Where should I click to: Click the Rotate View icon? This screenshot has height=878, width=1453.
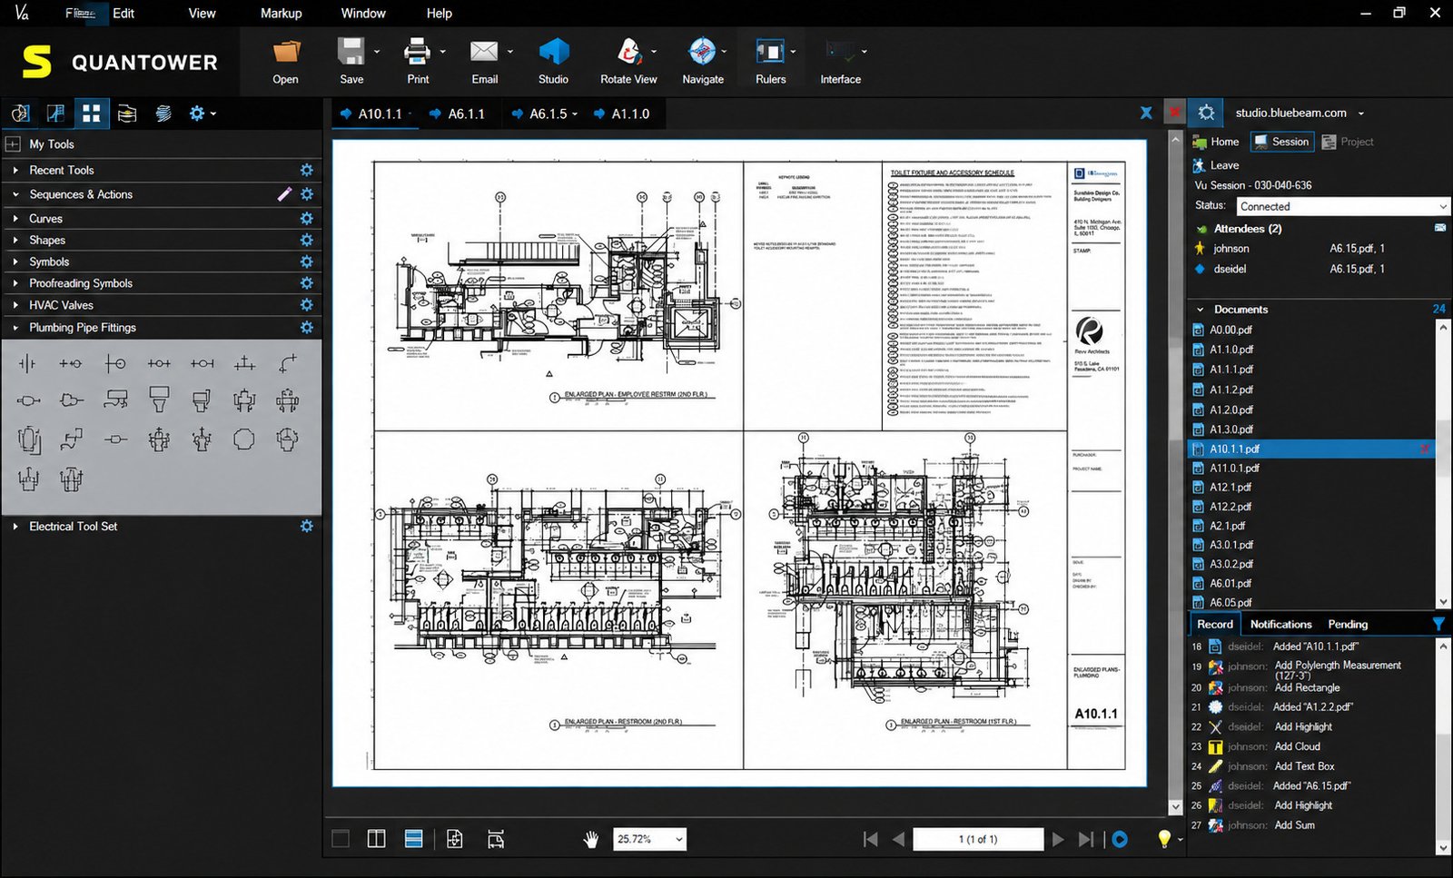pyautogui.click(x=628, y=52)
